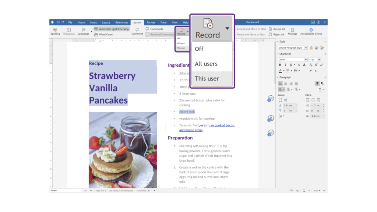Click the Reject All changes icon
Image resolution: width=377 pixels, height=212 pixels.
276,35
